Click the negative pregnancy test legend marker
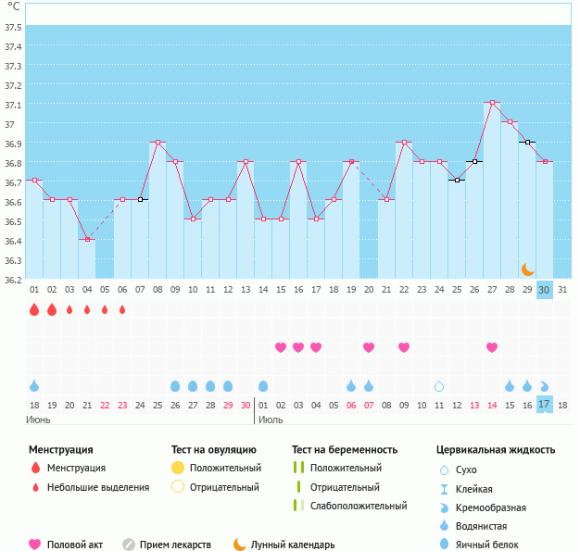The image size is (580, 551). point(298,487)
